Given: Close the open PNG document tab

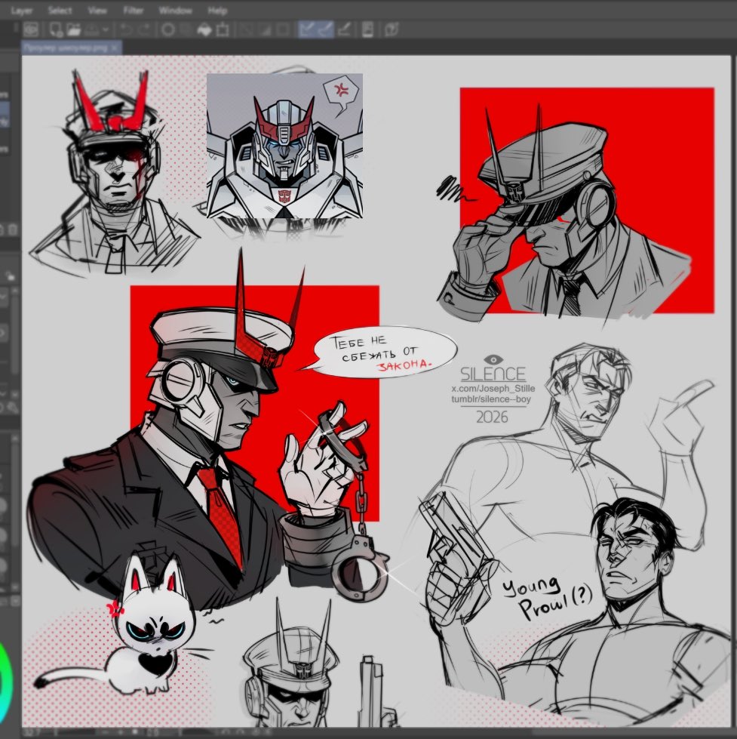Looking at the screenshot, I should [115, 48].
